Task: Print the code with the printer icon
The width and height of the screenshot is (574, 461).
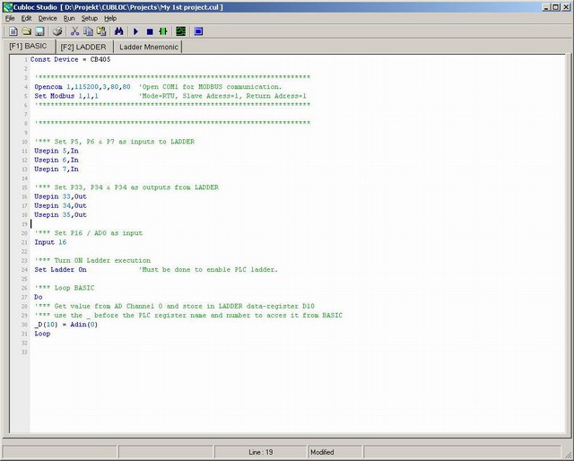Action: (57, 31)
